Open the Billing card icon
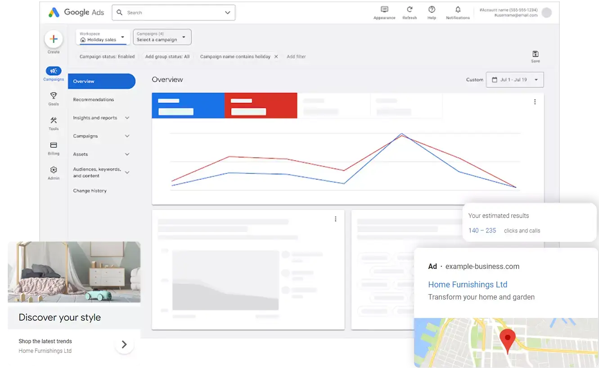 pos(54,145)
